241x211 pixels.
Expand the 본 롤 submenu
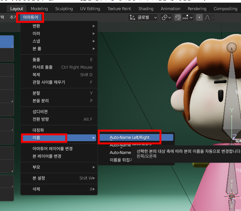pyautogui.click(x=59, y=49)
